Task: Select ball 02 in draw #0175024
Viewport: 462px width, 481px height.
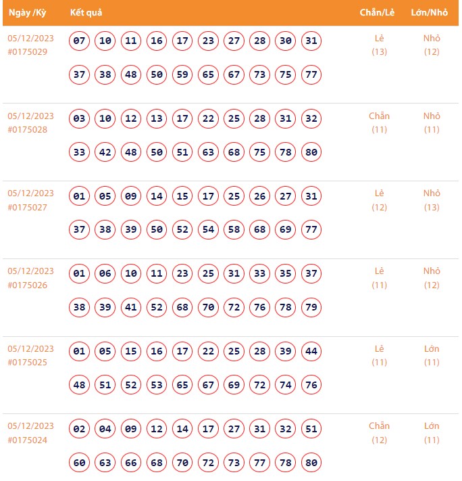Action: (x=80, y=429)
